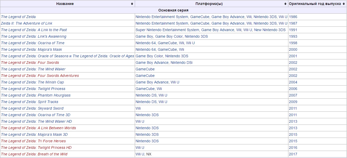Click Wii U in The Wind Waker HD row
The image size is (347, 158).
point(140,121)
